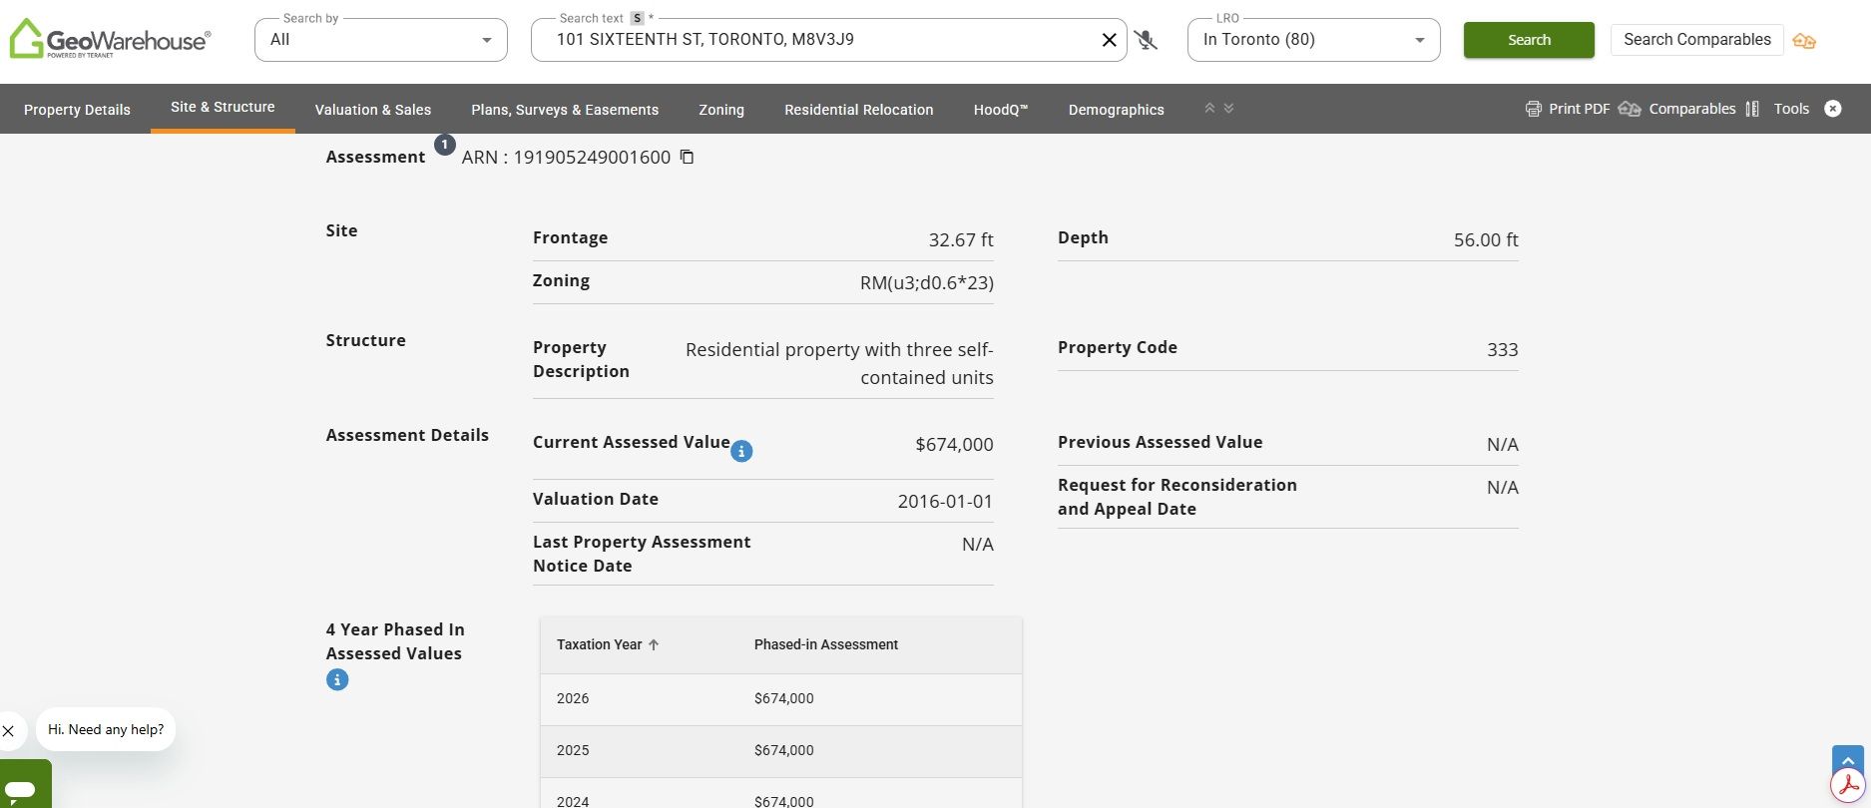Click the Search Comparables button

click(x=1696, y=40)
